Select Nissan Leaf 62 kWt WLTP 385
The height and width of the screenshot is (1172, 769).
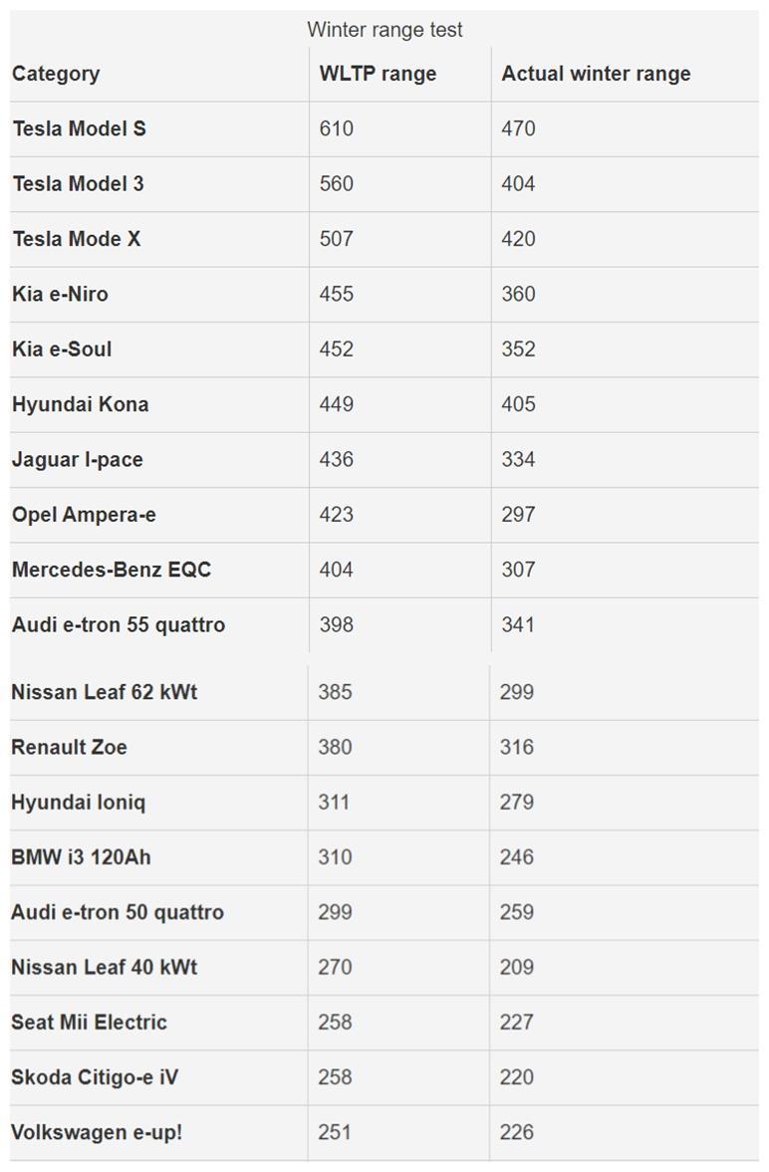pyautogui.click(x=335, y=692)
